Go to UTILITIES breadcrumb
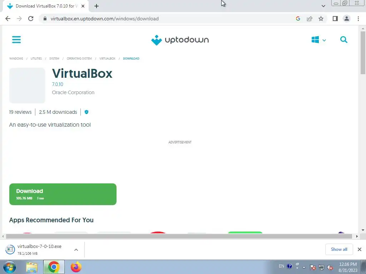Image resolution: width=366 pixels, height=274 pixels. 36,59
